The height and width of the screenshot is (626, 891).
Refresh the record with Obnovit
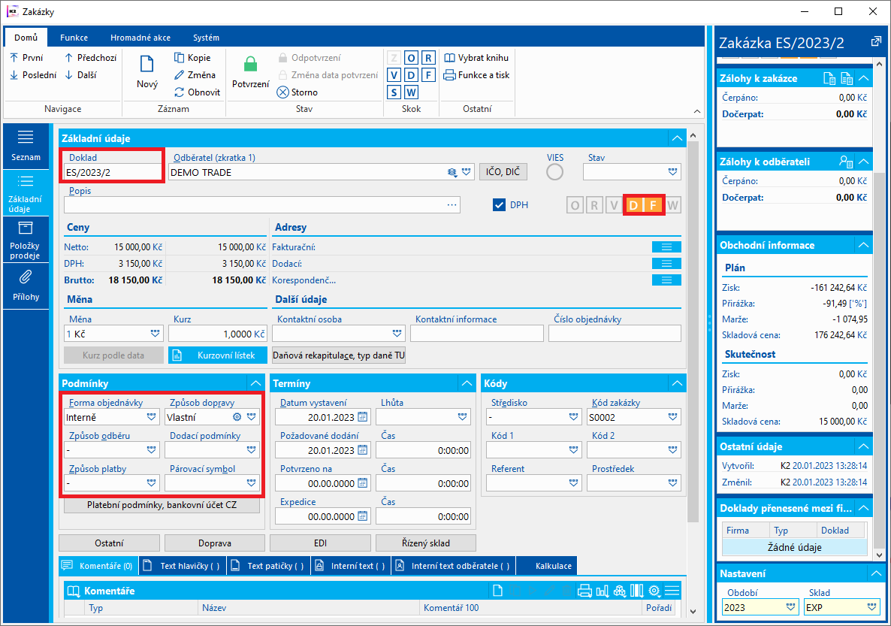tap(197, 92)
